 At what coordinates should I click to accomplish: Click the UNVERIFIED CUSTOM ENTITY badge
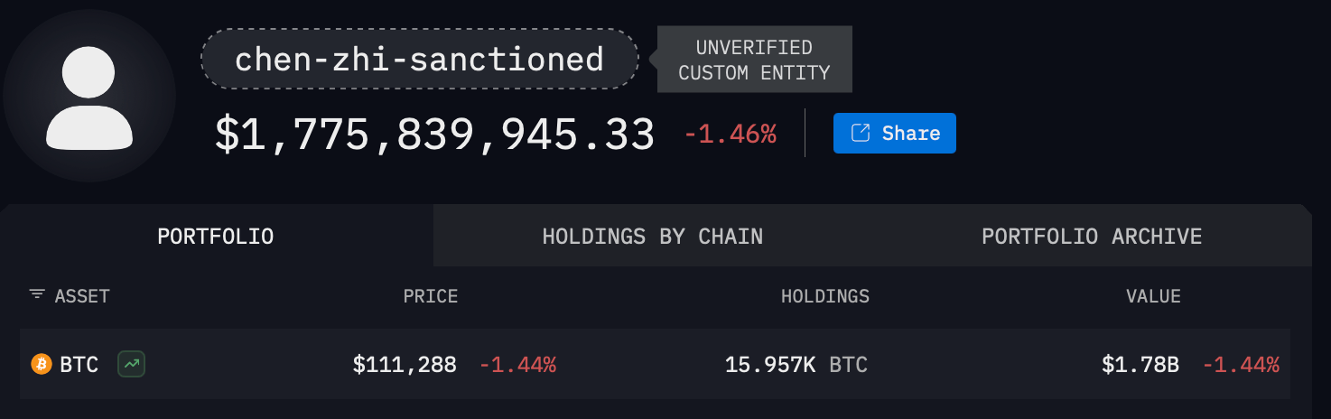point(754,60)
